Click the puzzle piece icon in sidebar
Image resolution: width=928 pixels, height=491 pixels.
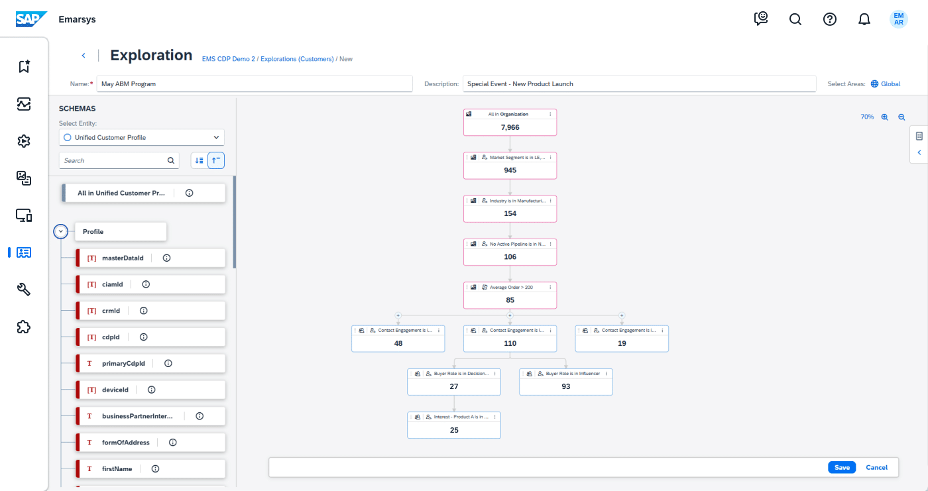coord(23,327)
